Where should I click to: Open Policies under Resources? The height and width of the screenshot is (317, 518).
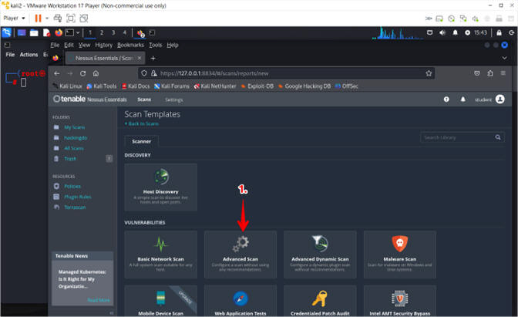click(72, 187)
